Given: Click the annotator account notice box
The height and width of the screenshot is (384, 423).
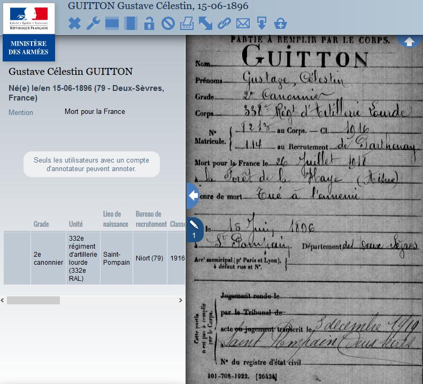Looking at the screenshot, I should (x=91, y=164).
